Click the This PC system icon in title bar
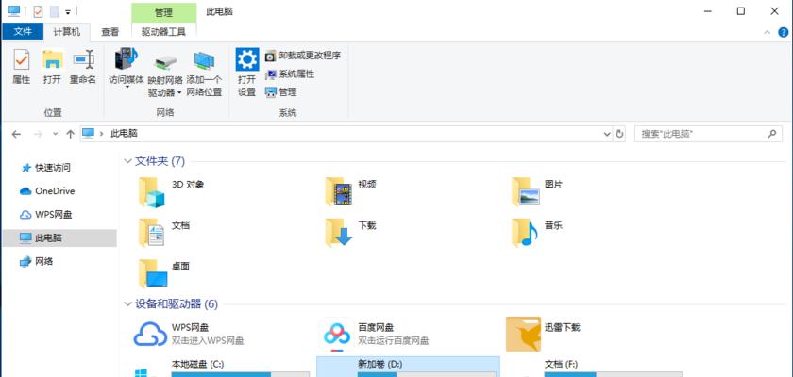Viewport: 793px width, 377px height. [x=13, y=10]
